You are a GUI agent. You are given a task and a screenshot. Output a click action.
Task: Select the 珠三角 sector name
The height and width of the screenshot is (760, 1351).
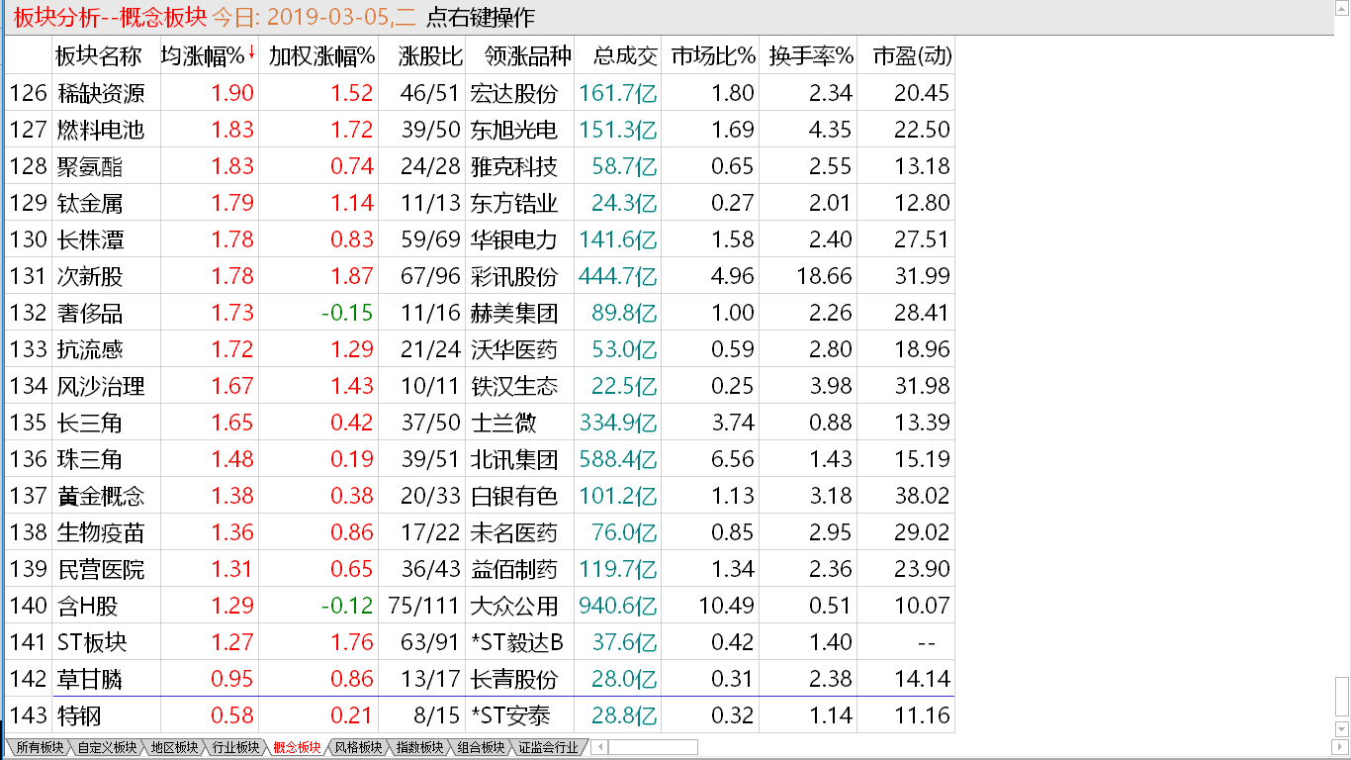click(x=90, y=459)
